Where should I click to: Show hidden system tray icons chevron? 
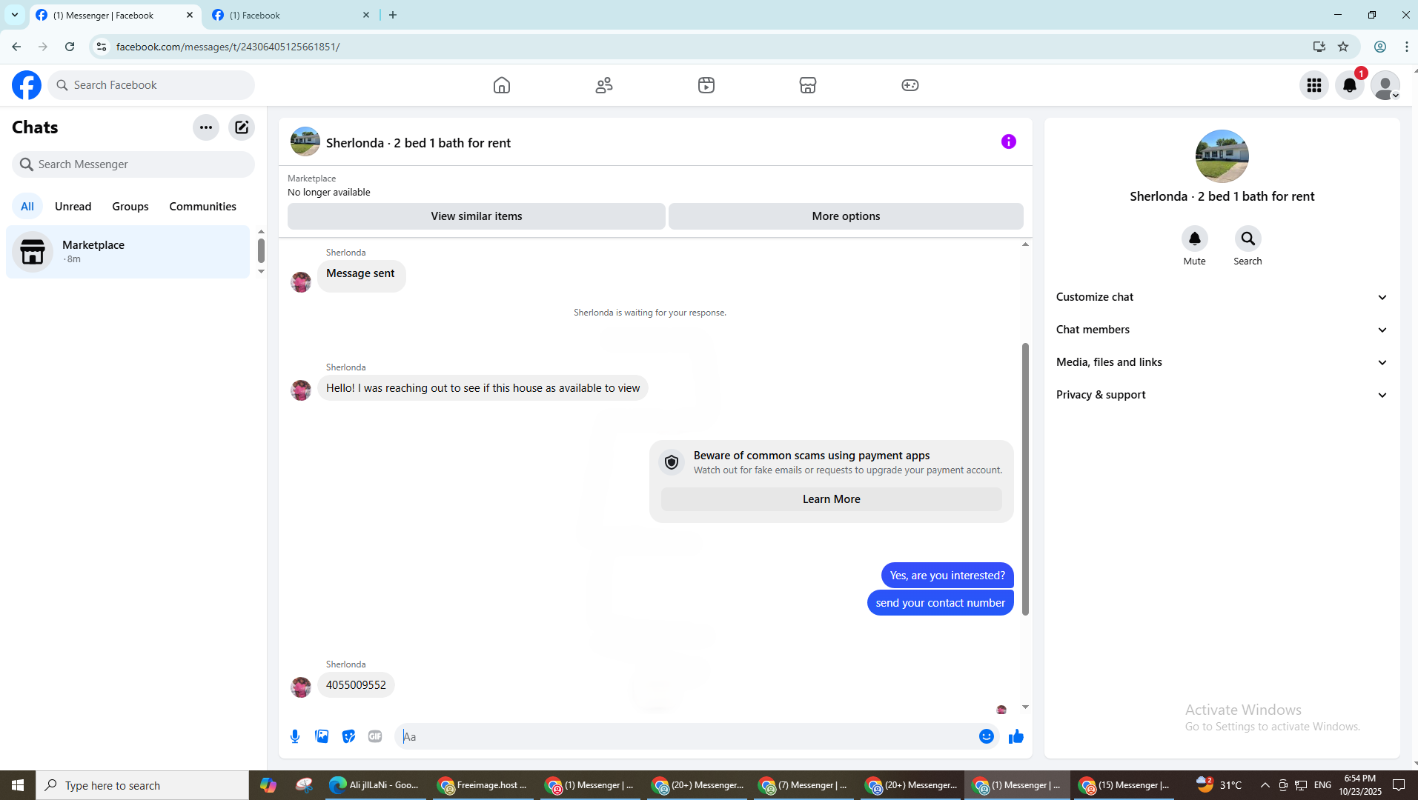click(x=1265, y=785)
